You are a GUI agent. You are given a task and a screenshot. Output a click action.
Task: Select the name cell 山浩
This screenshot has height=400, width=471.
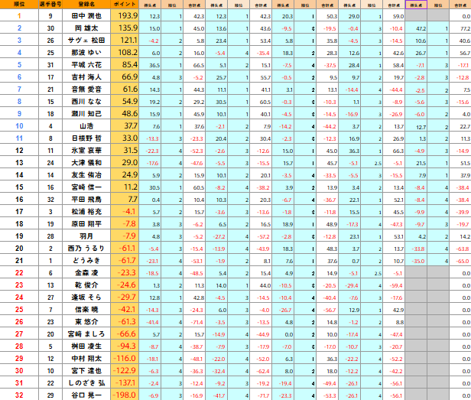(86, 126)
